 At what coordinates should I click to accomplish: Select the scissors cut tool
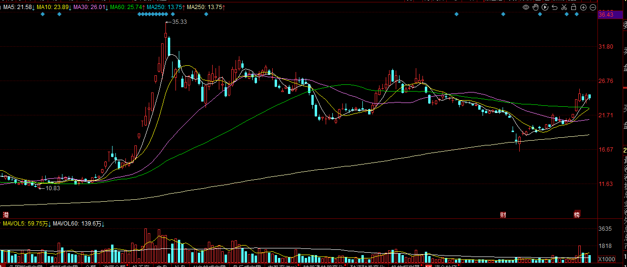click(564, 7)
